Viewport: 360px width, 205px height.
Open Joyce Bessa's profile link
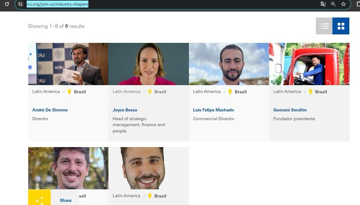click(125, 110)
